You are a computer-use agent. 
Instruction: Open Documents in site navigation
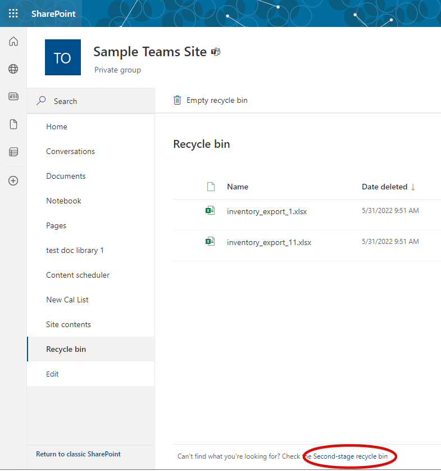[x=66, y=176]
